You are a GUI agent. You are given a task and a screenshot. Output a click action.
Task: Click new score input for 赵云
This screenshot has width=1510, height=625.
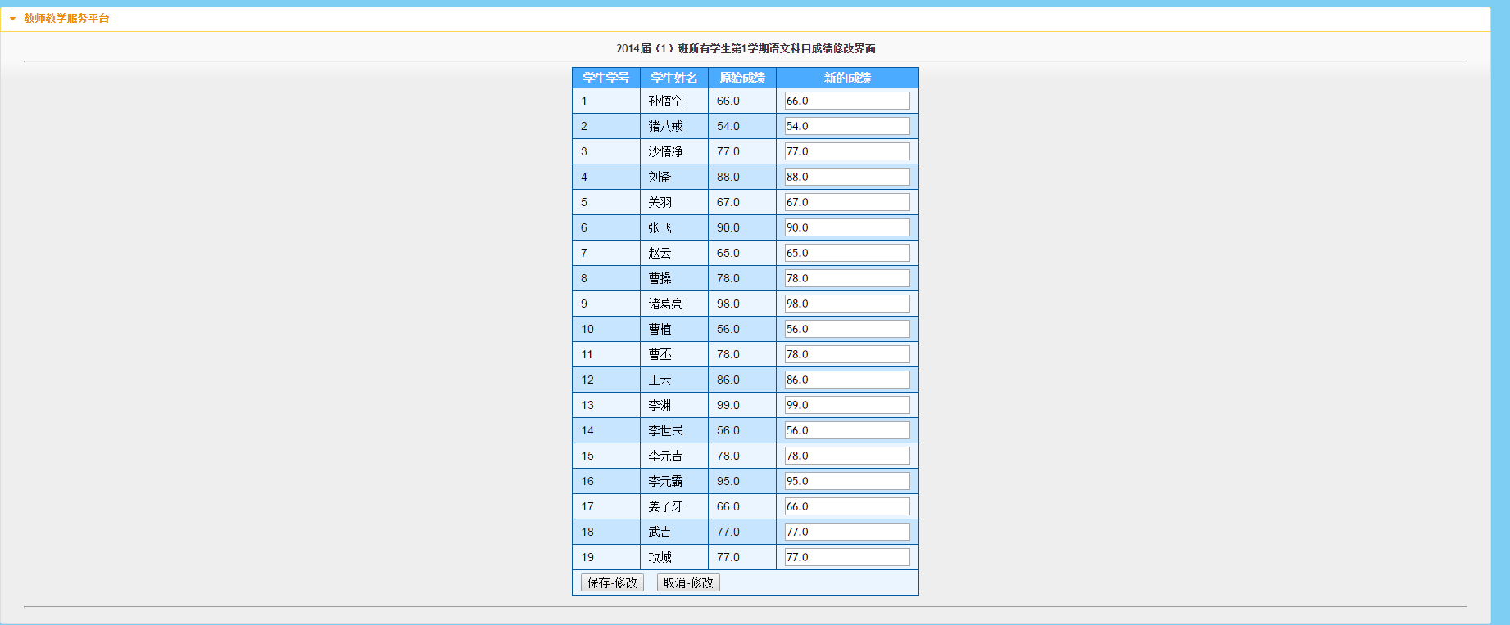tap(847, 253)
